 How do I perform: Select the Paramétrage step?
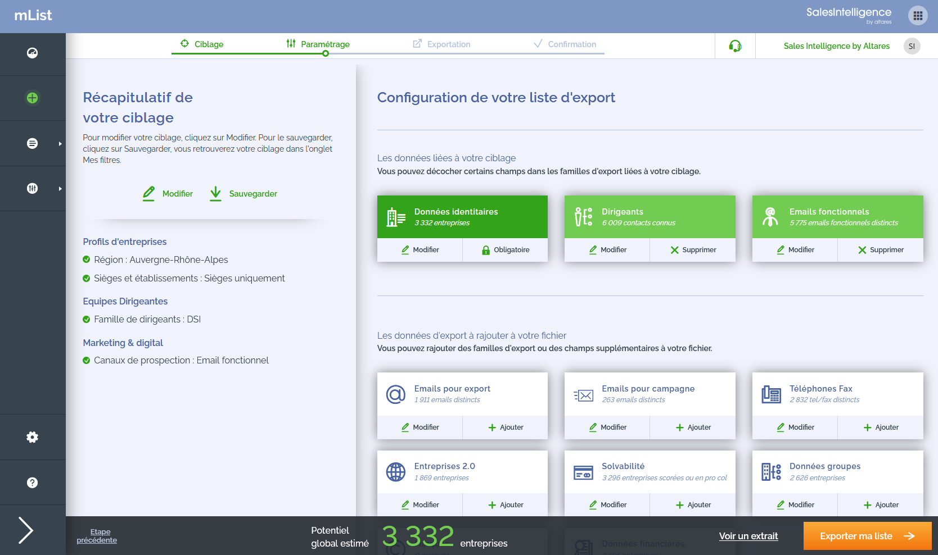[x=318, y=44]
